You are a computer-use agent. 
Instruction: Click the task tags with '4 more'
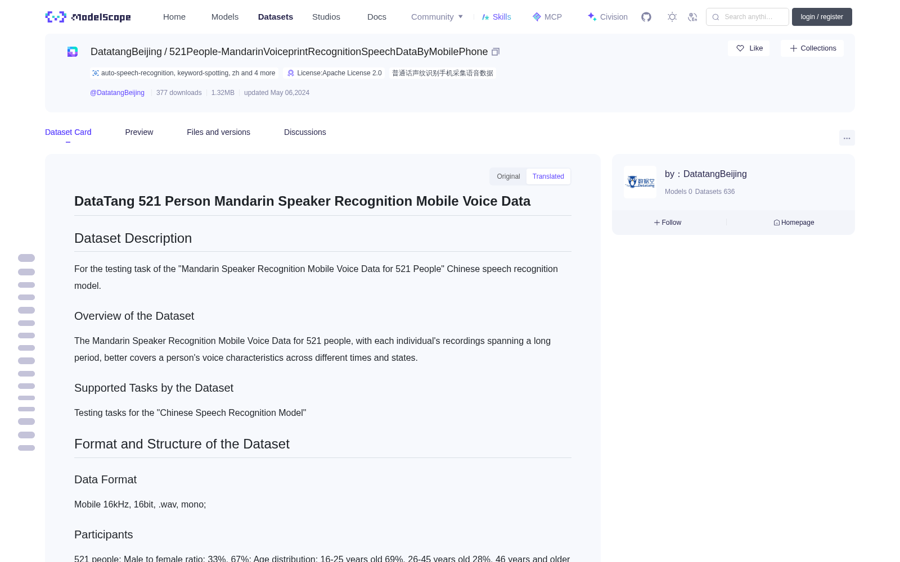point(184,73)
